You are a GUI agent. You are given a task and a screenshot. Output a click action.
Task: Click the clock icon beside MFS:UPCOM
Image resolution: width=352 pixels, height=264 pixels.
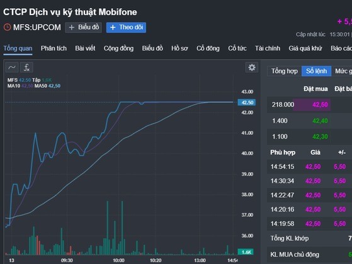pos(7,27)
